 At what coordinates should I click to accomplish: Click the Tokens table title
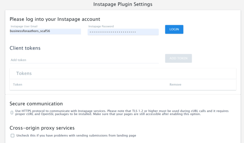[24, 73]
